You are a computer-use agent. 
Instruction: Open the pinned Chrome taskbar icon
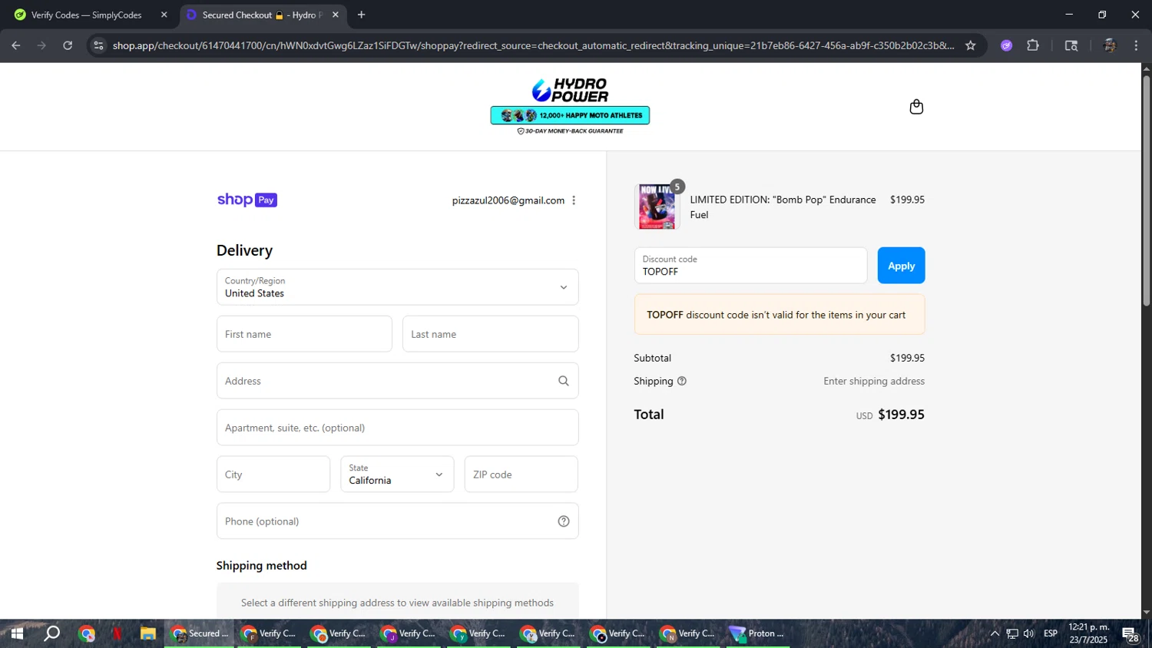pyautogui.click(x=87, y=633)
